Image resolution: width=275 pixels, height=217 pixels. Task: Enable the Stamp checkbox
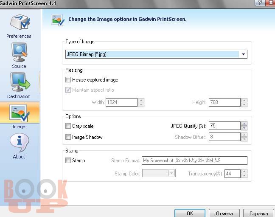(68, 160)
